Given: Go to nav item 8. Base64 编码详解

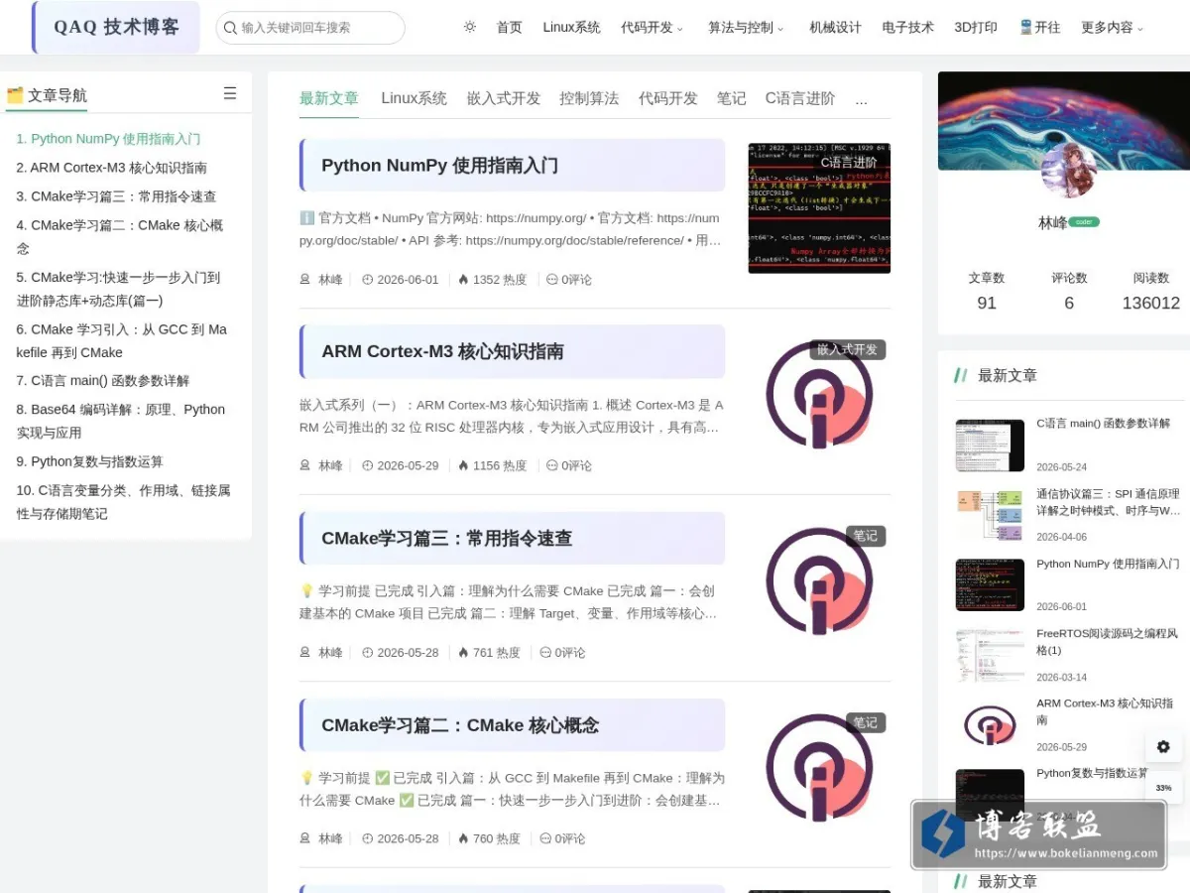Looking at the screenshot, I should pyautogui.click(x=121, y=421).
